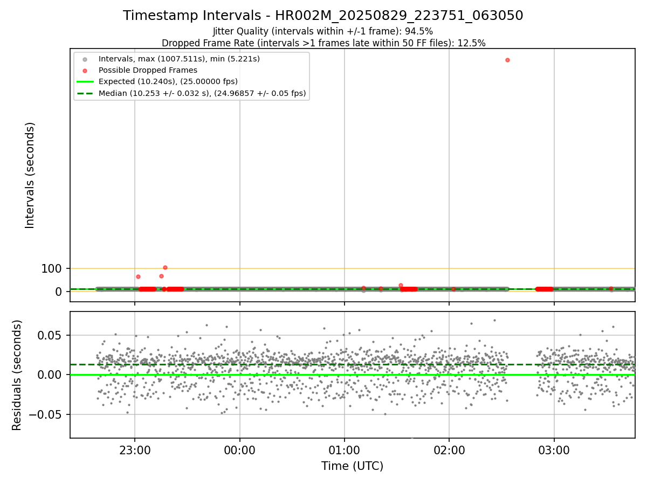Click the red outlier point near the top of the intervals plot
Screen dimensions: 647x485
tap(507, 60)
